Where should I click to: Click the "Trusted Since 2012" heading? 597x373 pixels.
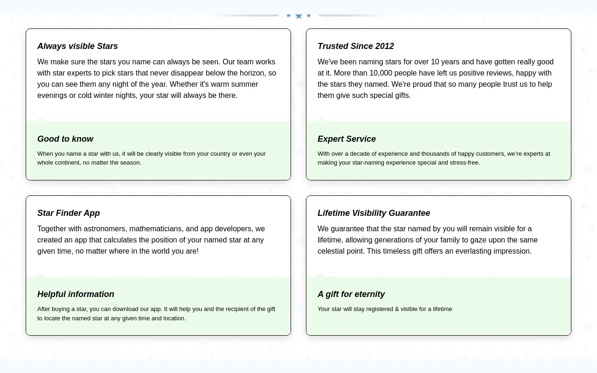pyautogui.click(x=355, y=46)
